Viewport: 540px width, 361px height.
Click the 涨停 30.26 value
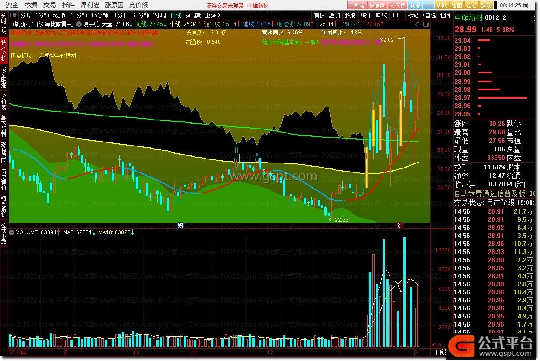497,124
